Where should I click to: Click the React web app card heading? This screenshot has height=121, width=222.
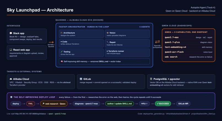point(21,50)
